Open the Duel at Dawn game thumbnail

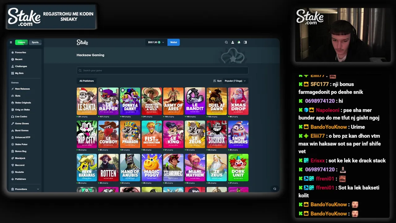[217, 101]
